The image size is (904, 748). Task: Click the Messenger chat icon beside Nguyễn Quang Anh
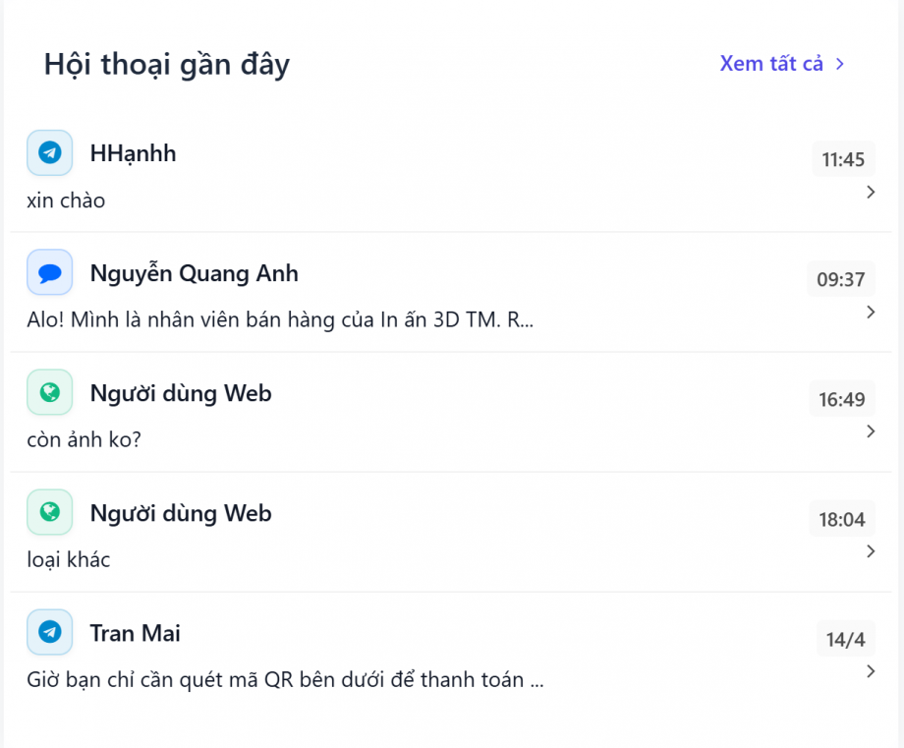tap(49, 273)
